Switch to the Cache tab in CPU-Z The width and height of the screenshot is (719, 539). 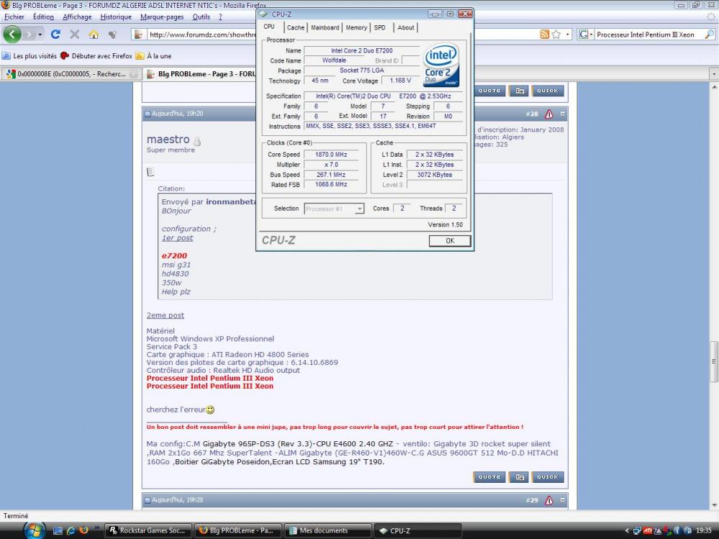coord(296,27)
